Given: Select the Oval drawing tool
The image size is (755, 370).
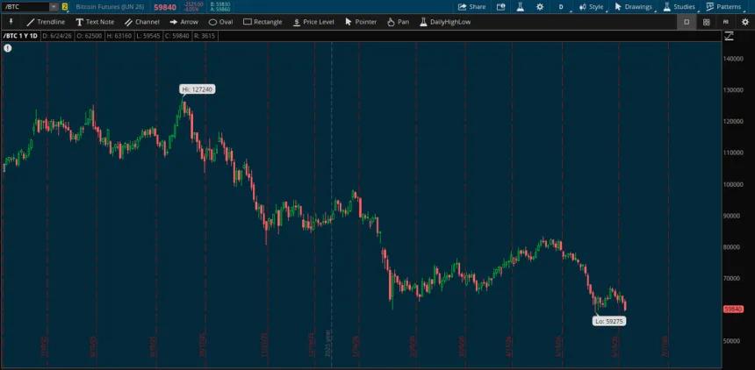Looking at the screenshot, I should (220, 22).
